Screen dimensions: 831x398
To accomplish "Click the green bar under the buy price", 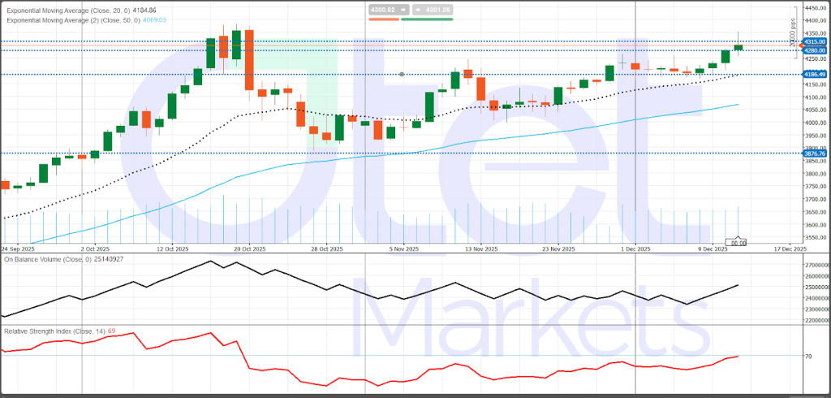I will [427, 18].
